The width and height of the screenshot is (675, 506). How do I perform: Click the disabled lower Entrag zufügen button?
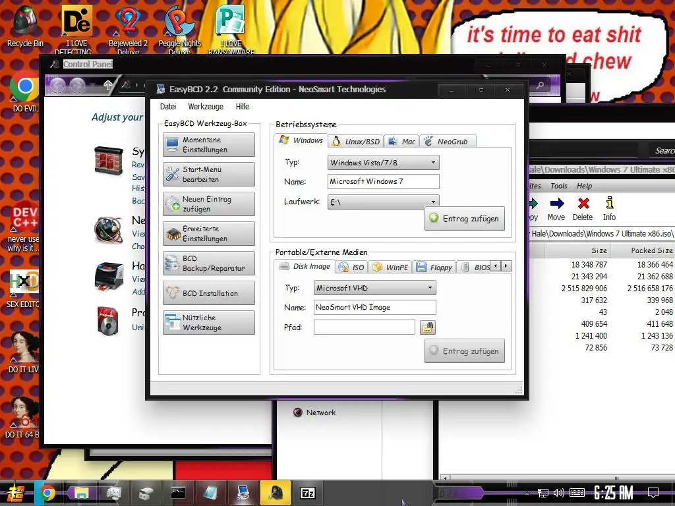pos(465,351)
